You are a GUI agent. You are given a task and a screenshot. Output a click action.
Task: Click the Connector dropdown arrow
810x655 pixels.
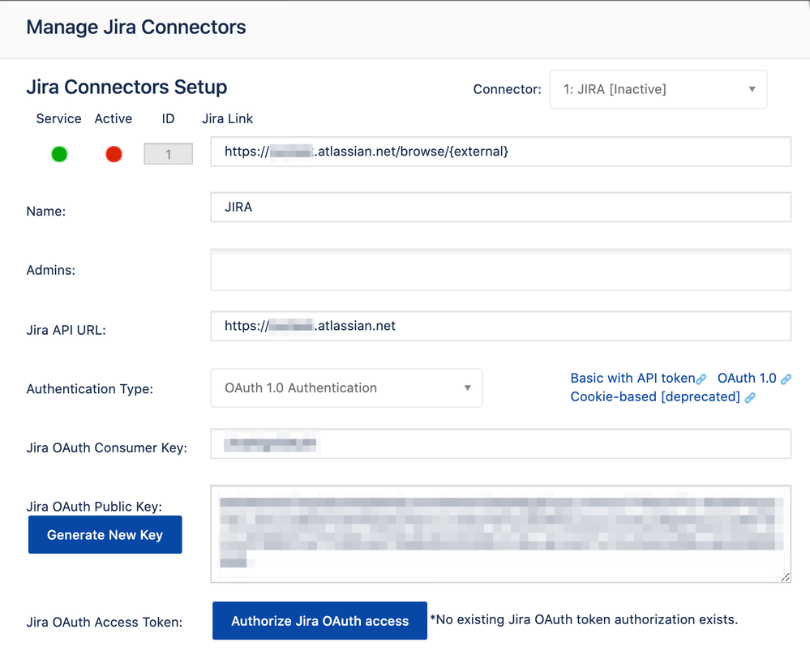pyautogui.click(x=752, y=89)
